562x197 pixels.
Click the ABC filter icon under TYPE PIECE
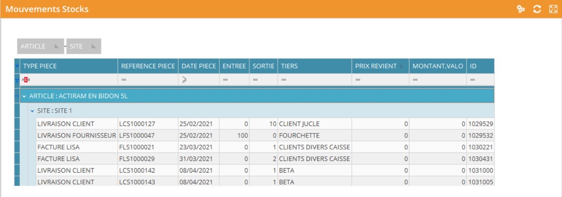click(x=26, y=80)
